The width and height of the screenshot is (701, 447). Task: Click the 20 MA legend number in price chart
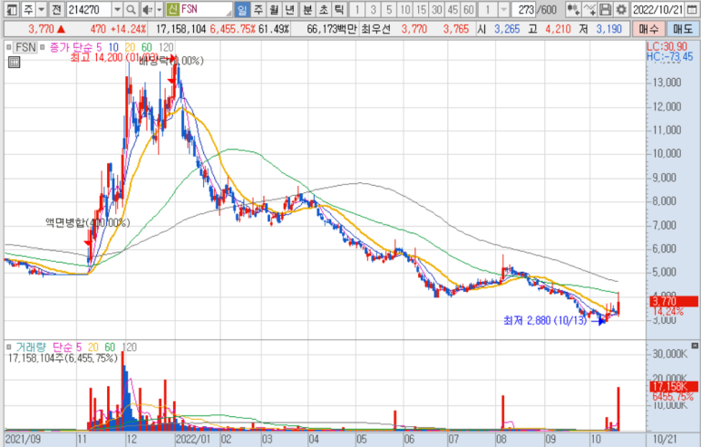130,47
